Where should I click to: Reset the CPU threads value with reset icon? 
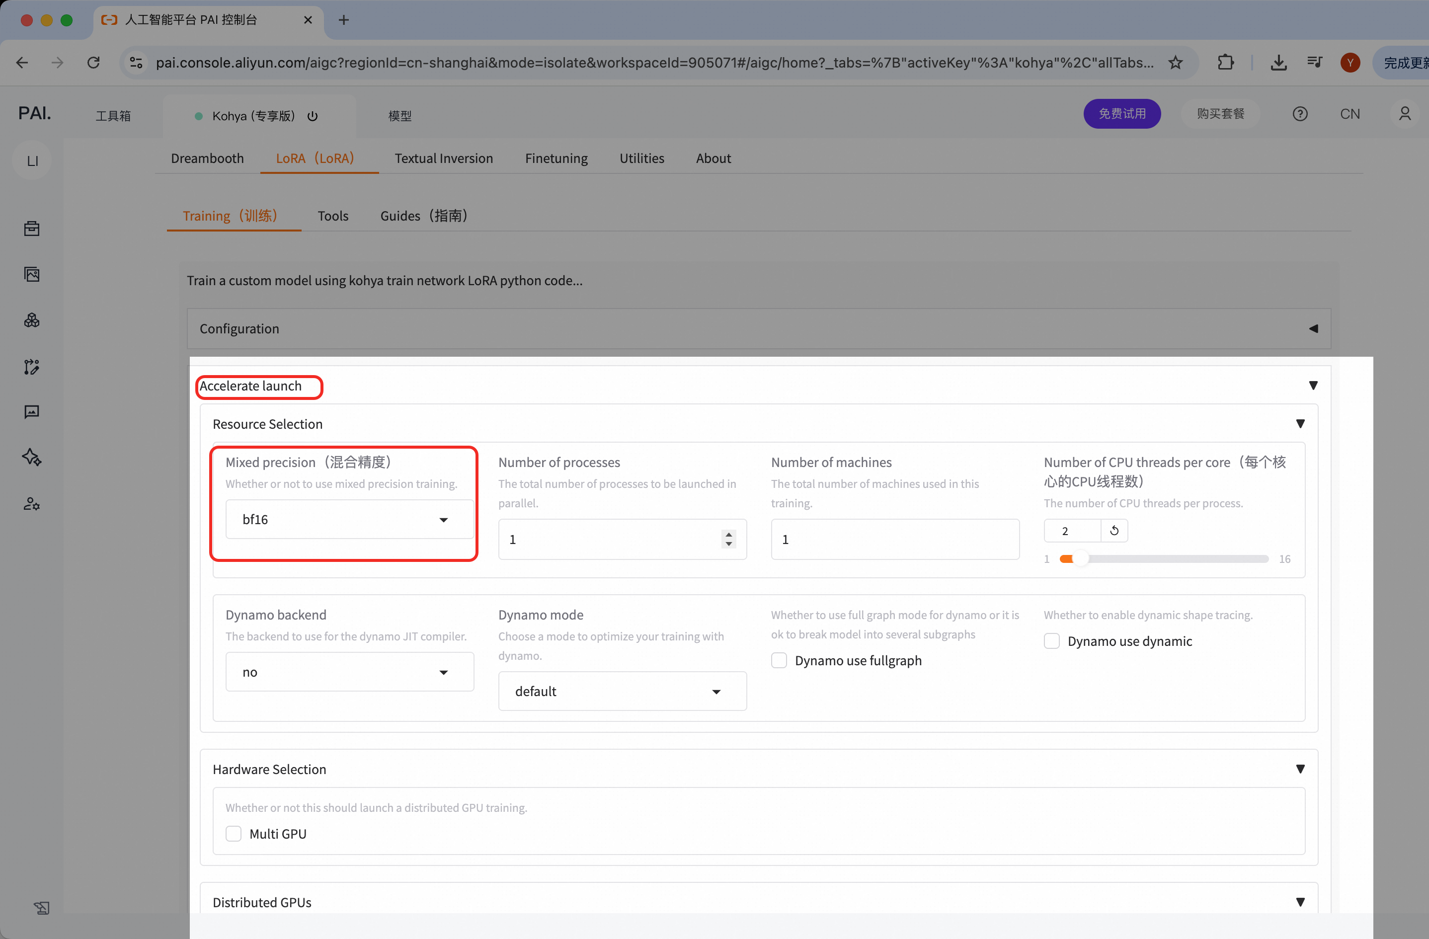point(1114,531)
